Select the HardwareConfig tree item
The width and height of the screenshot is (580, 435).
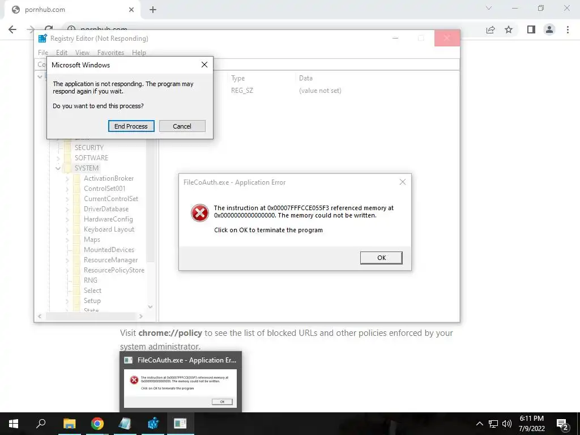[108, 219]
